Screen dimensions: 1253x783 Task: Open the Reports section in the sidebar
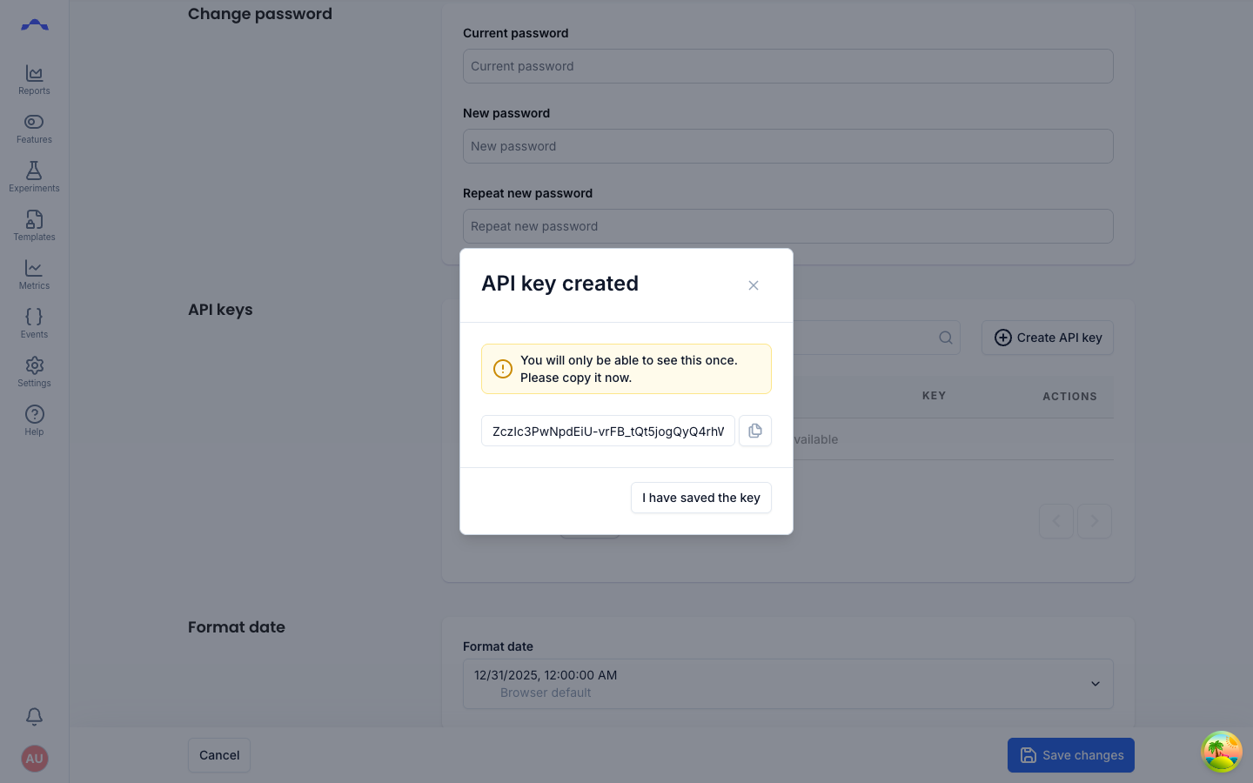(x=34, y=80)
